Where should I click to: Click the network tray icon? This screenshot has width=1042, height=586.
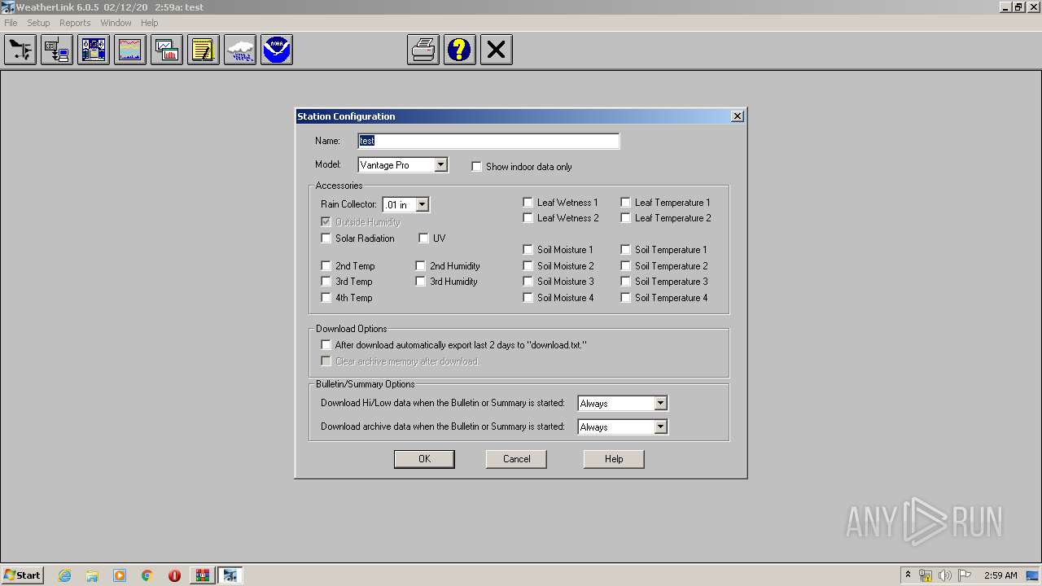(x=926, y=575)
